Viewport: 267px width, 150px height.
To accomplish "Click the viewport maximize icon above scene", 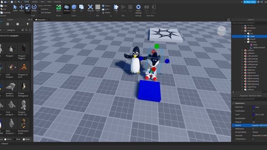I will click(229, 20).
